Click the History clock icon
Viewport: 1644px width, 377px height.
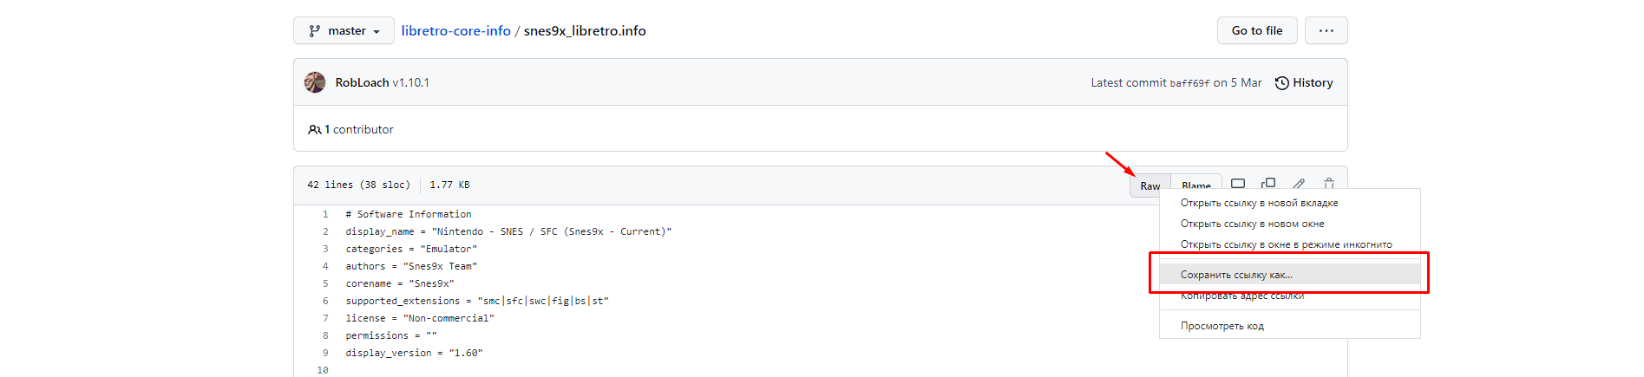pos(1281,83)
